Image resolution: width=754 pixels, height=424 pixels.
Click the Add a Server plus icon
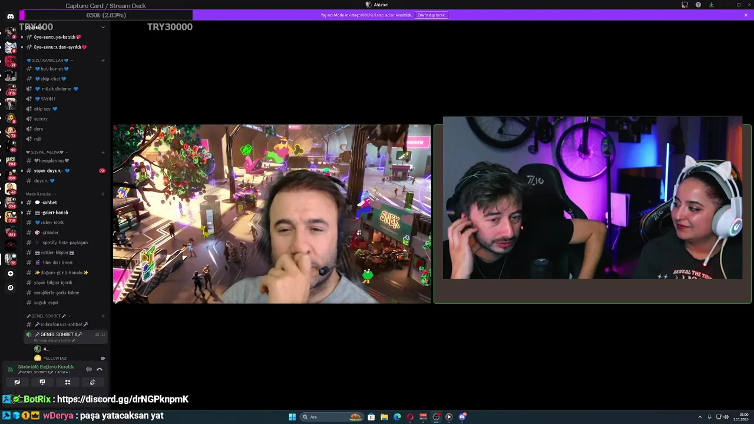(x=10, y=273)
